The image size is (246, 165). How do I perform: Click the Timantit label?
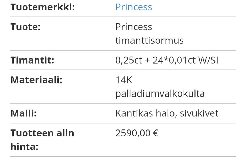click(32, 60)
